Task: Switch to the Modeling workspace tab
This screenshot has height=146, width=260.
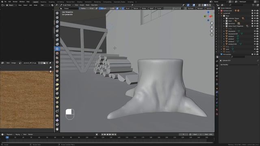Action: (x=43, y=2)
